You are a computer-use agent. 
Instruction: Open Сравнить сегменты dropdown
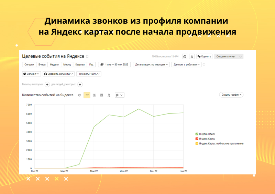coord(58,74)
